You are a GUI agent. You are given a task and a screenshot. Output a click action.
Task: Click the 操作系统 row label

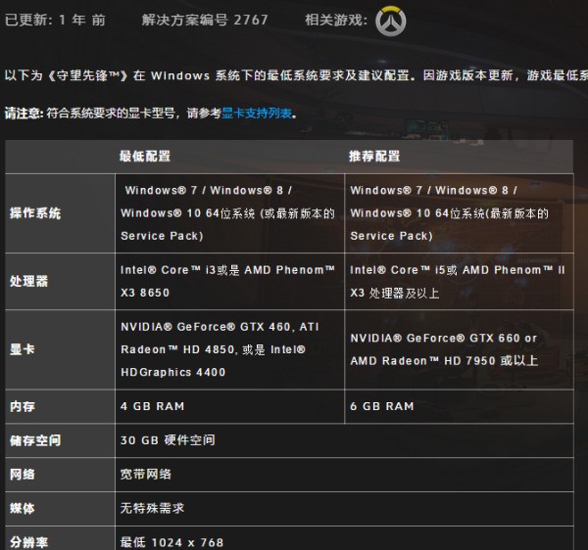tap(35, 213)
